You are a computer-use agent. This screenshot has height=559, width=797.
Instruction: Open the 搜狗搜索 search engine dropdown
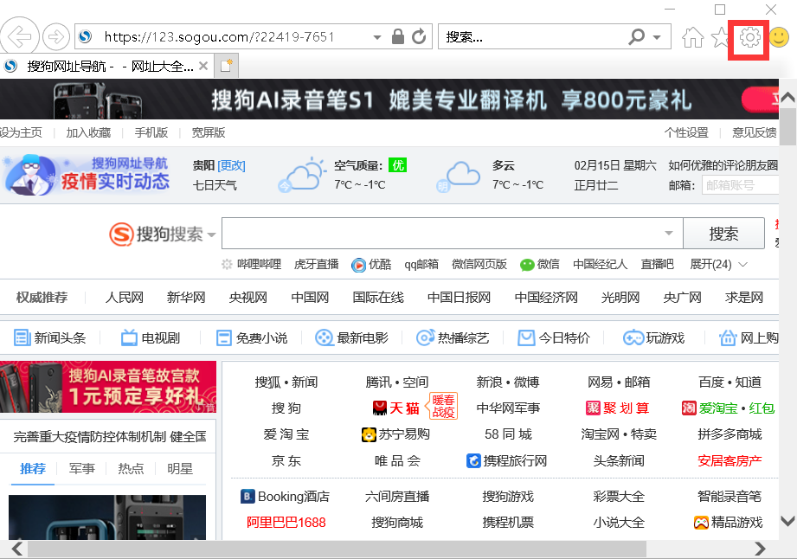(x=210, y=235)
